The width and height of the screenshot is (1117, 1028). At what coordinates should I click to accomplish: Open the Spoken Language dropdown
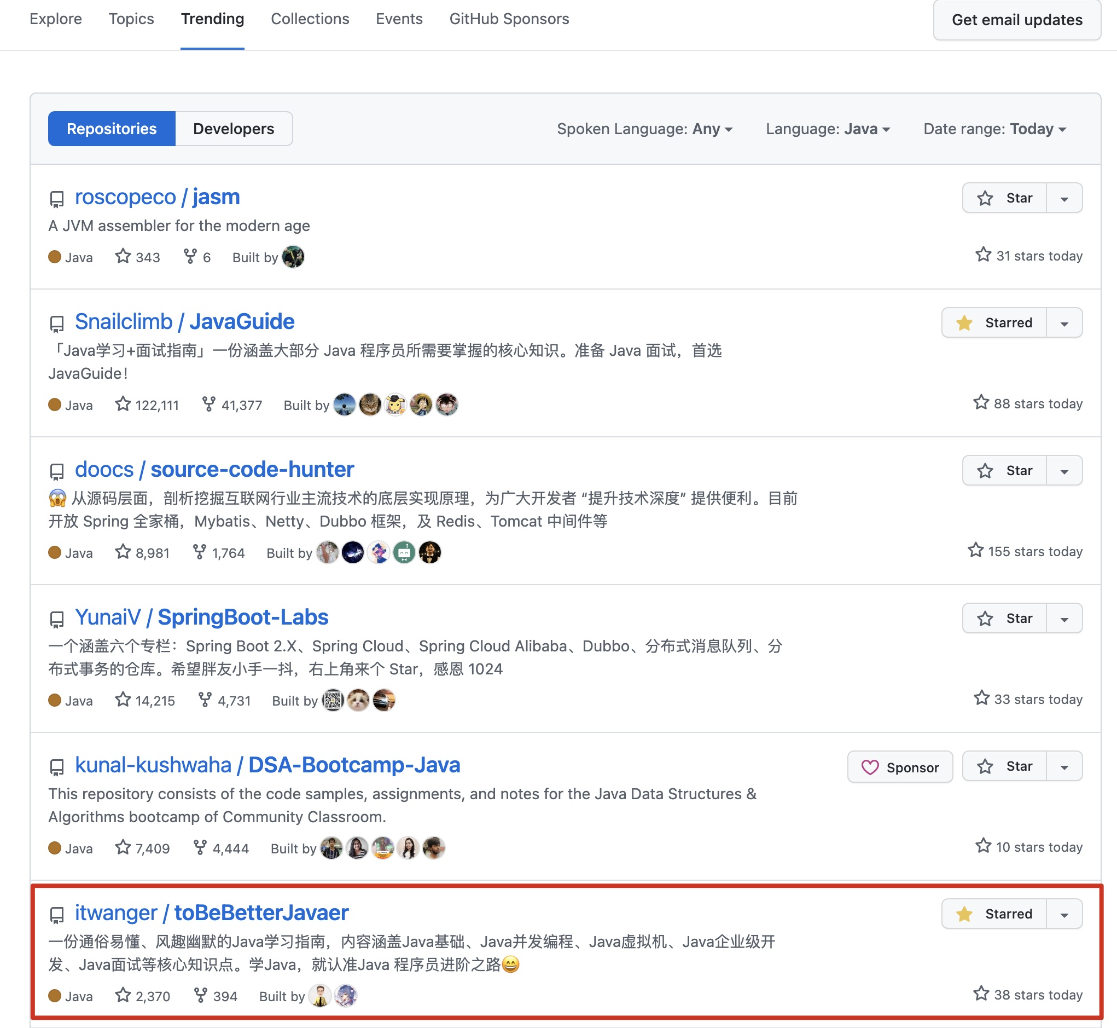pyautogui.click(x=645, y=129)
